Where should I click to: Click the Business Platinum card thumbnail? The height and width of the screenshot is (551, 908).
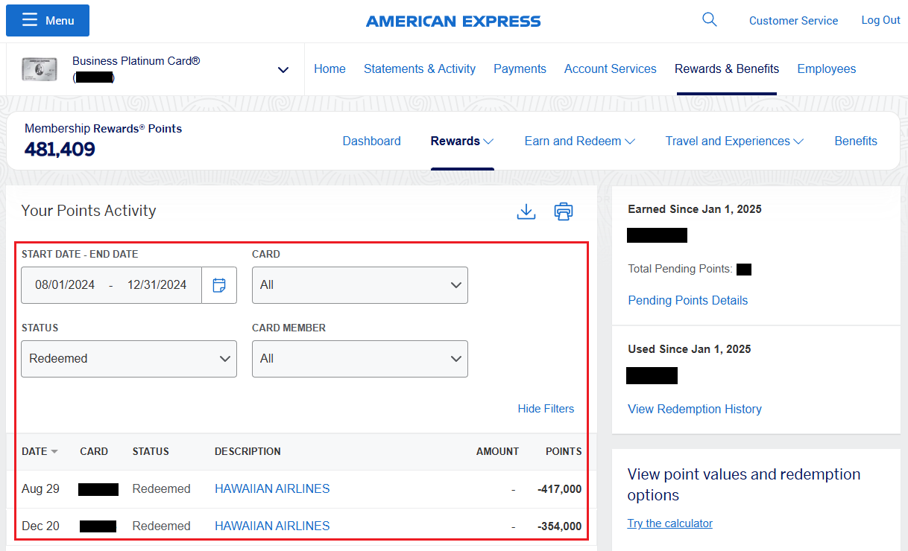pos(40,69)
